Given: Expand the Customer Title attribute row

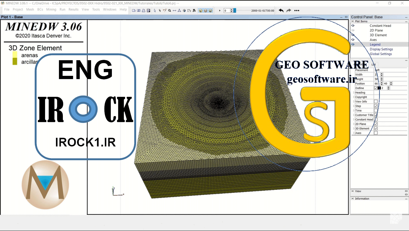Looking at the screenshot, I should tap(354, 115).
